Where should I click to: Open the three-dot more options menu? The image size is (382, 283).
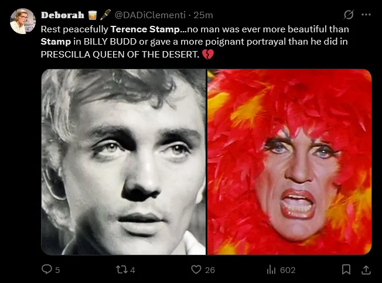click(x=367, y=15)
